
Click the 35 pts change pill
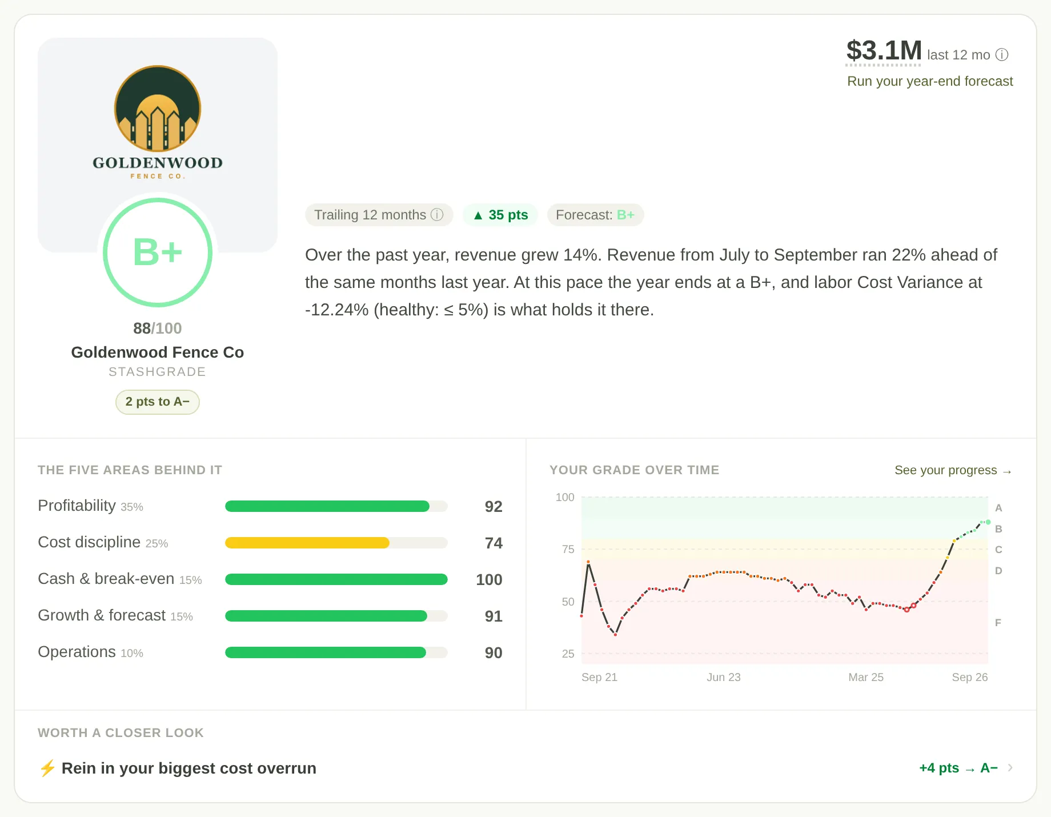pyautogui.click(x=500, y=215)
